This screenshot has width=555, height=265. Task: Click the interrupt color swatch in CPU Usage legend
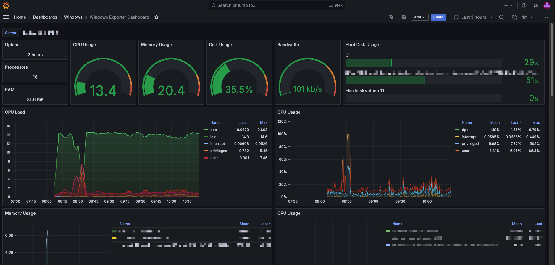click(457, 137)
